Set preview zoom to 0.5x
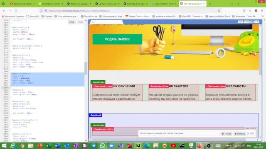Screen dimensions: 266x149 (240, 22)
